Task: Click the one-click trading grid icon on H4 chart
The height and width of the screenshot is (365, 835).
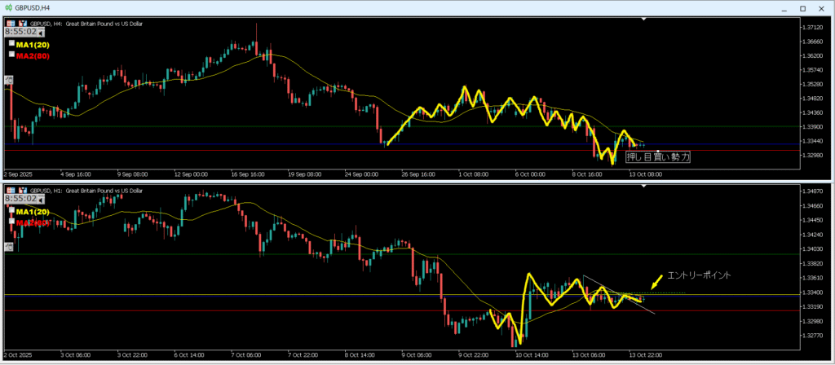Action: pyautogui.click(x=10, y=24)
